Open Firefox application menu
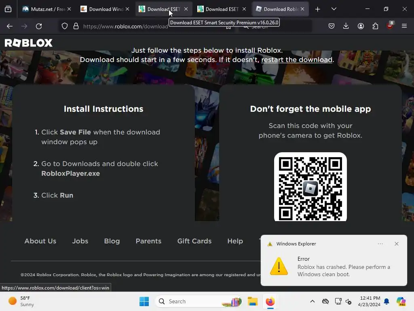Screen dimensions: 414x311 pyautogui.click(x=404, y=26)
